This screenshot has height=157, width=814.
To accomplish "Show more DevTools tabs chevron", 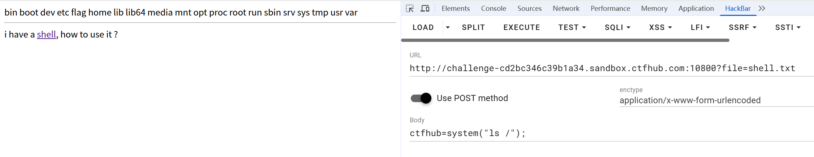I will pos(762,8).
